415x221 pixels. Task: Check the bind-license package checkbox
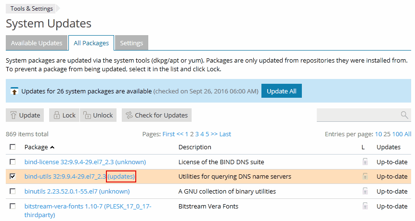point(13,162)
